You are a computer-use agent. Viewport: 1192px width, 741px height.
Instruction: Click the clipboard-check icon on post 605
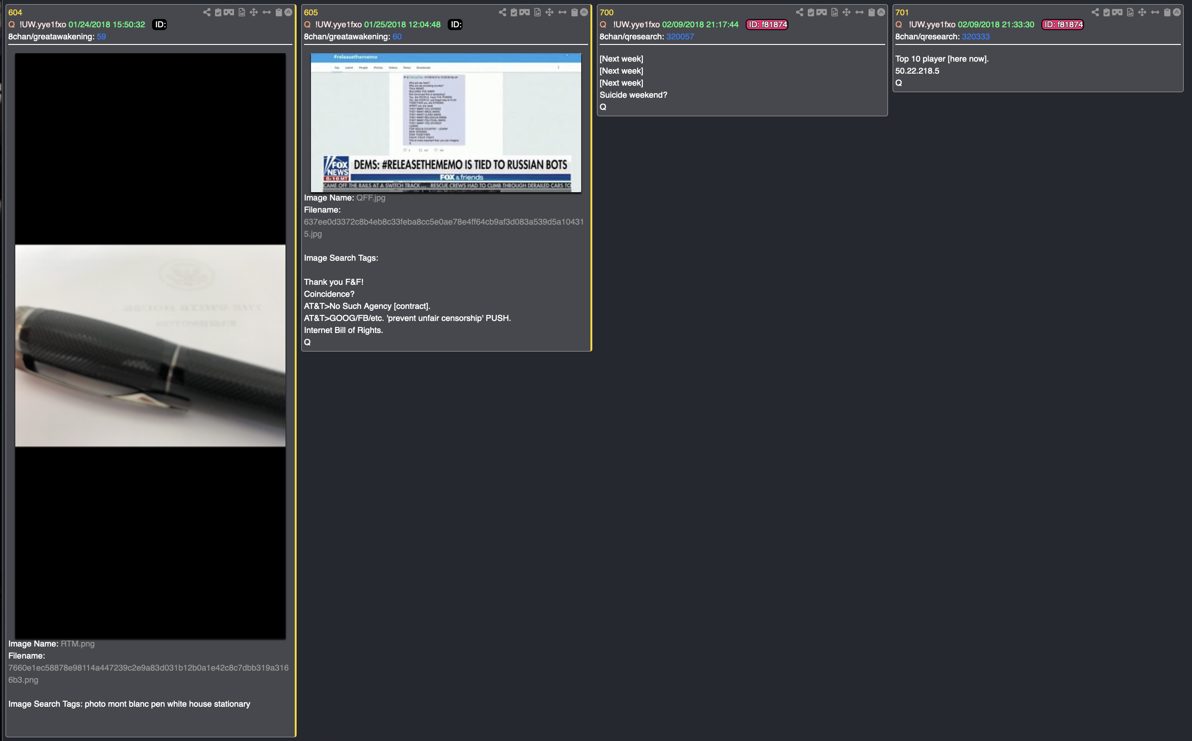tap(514, 12)
